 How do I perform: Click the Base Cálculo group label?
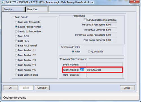coord(21,17)
